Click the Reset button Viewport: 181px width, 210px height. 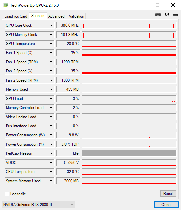(x=168, y=194)
